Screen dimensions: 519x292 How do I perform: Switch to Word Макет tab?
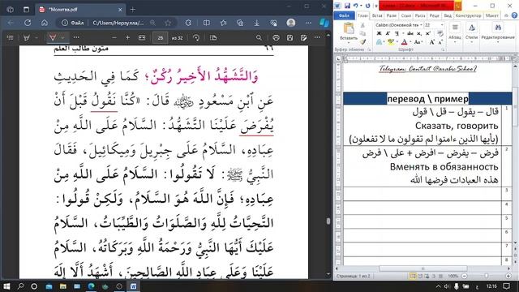[x=492, y=15]
